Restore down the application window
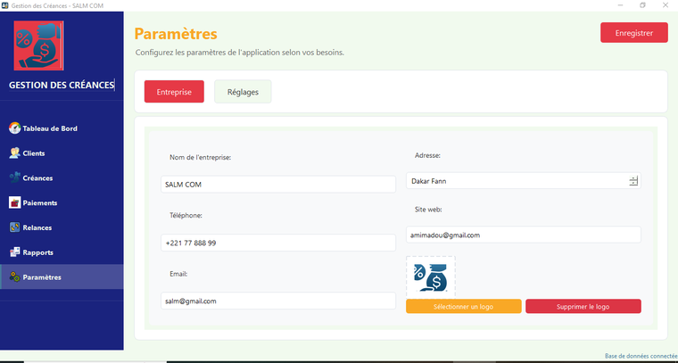Screen dimensions: 678x363 point(643,5)
